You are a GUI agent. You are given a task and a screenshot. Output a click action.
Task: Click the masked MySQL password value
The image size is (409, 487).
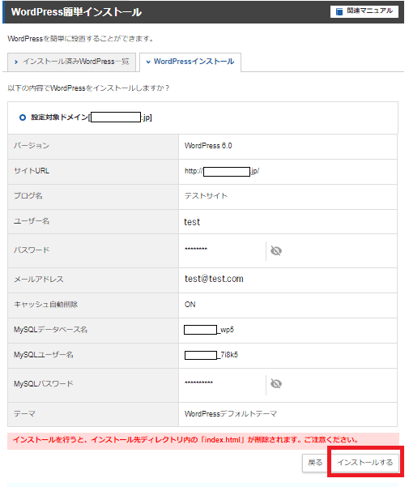click(198, 382)
